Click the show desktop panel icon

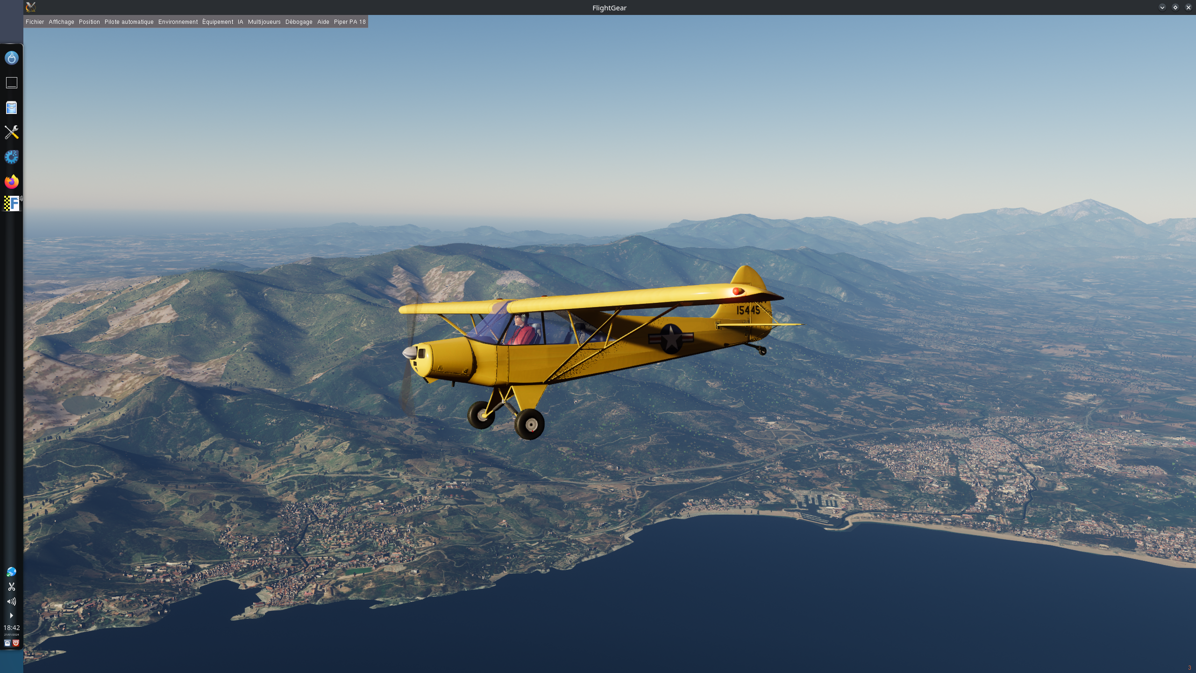click(11, 83)
